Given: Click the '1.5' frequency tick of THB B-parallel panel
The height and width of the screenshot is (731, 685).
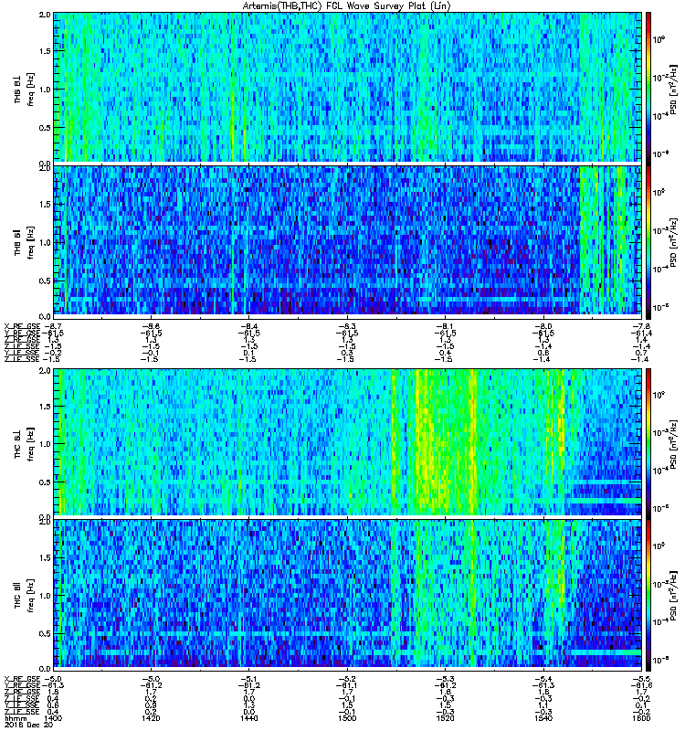Looking at the screenshot, I should tap(45, 204).
